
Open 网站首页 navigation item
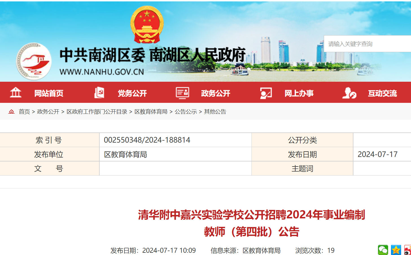pos(49,93)
